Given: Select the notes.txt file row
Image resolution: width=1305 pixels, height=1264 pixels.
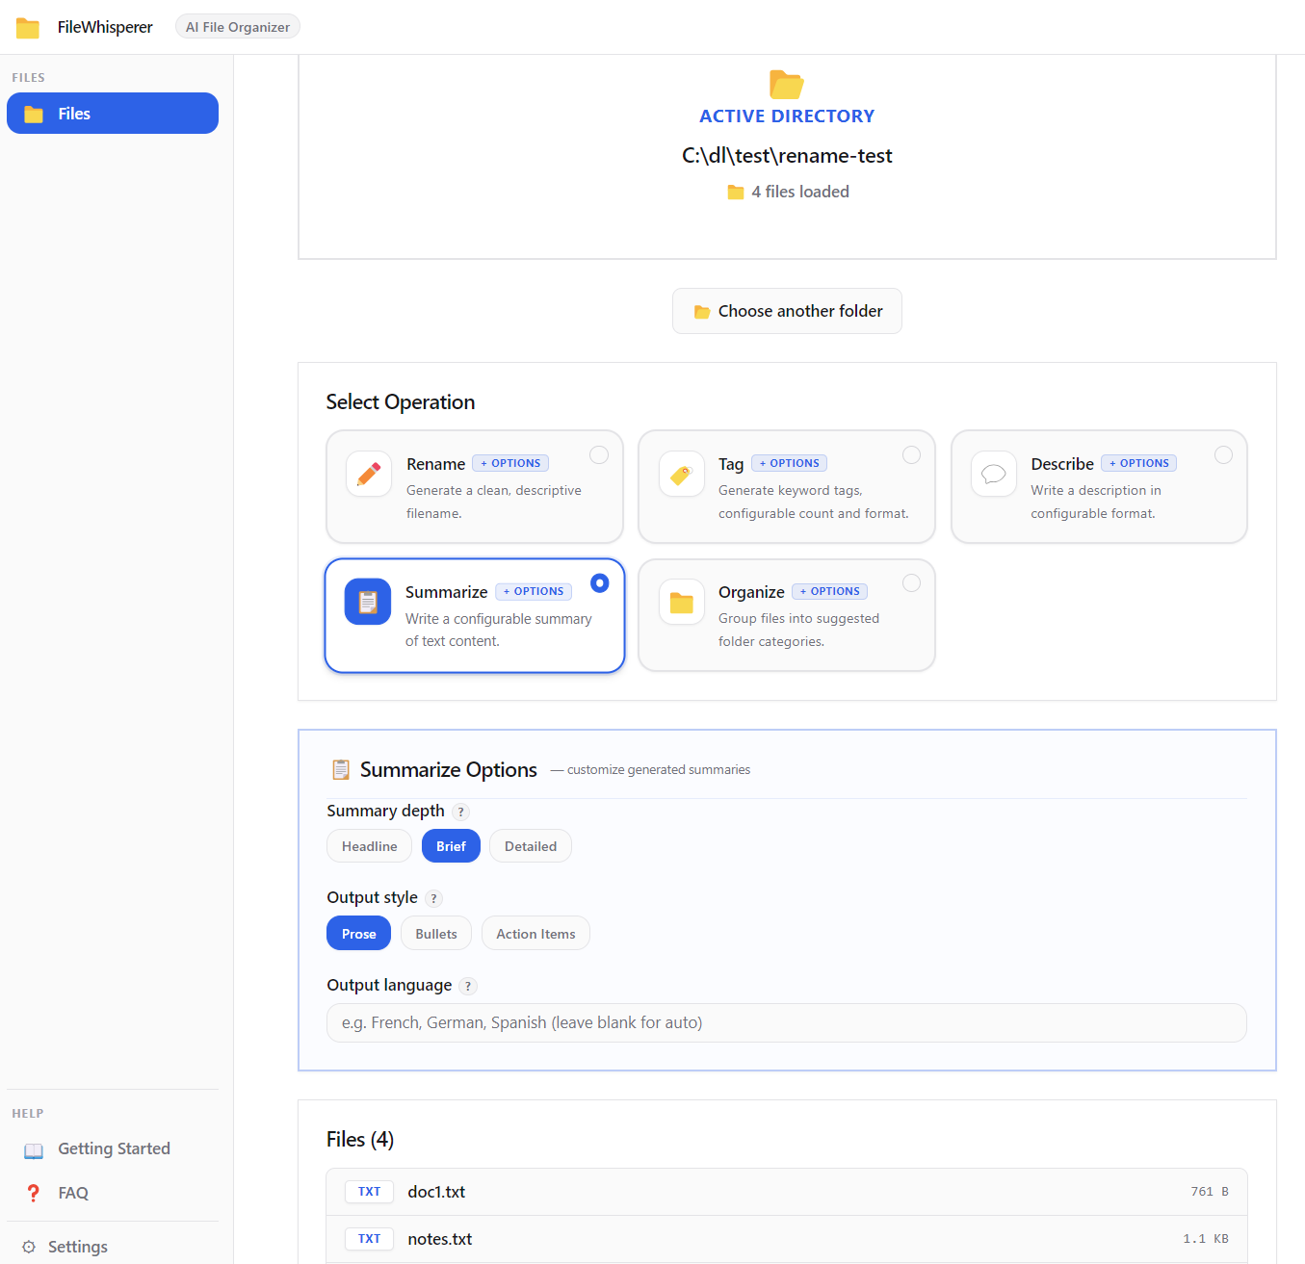Looking at the screenshot, I should [787, 1239].
